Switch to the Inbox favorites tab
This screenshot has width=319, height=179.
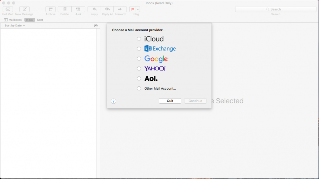click(x=30, y=20)
